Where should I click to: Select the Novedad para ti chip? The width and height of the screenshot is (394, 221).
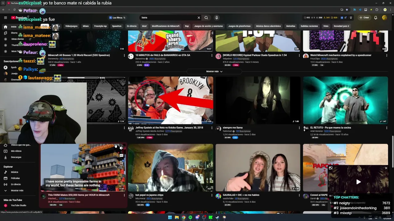point(341,26)
